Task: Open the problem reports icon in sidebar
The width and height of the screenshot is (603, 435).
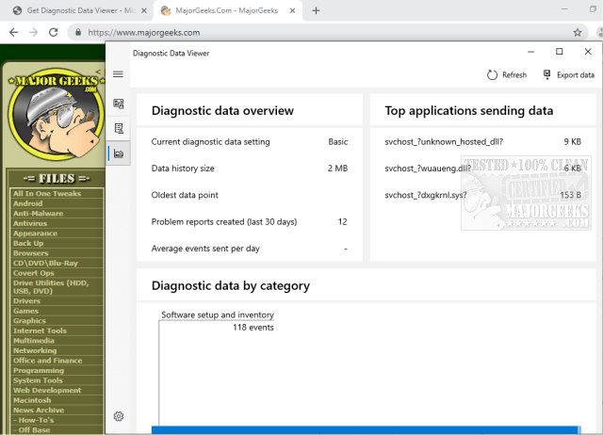Action: (119, 128)
